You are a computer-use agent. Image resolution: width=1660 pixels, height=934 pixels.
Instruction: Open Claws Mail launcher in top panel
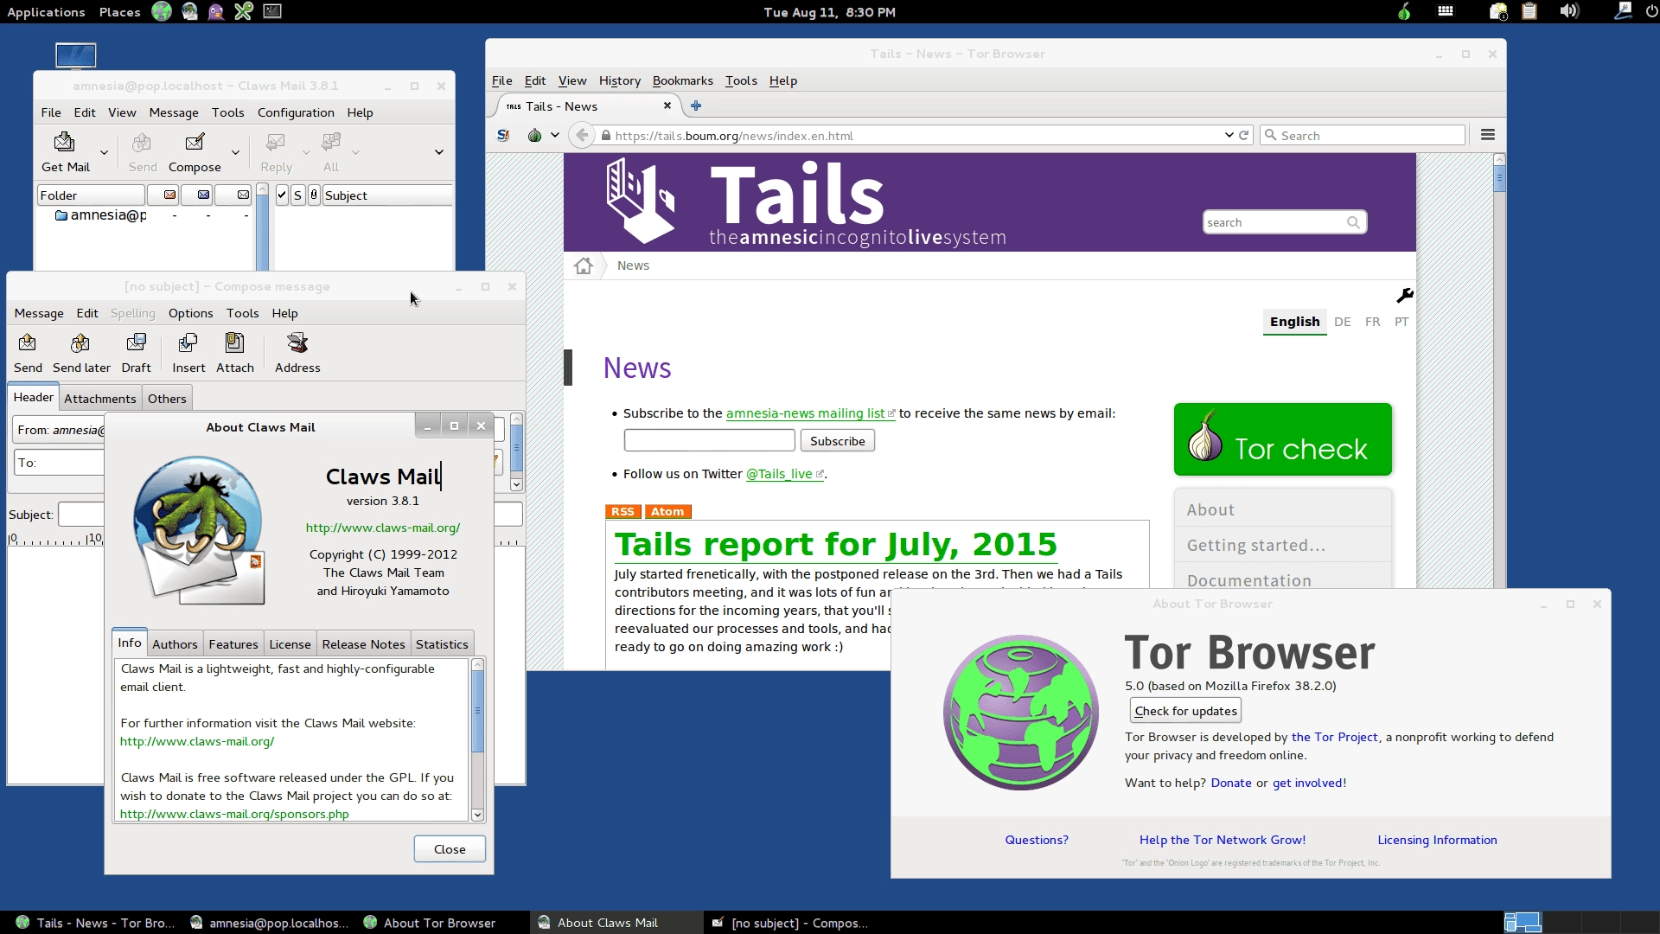coord(189,11)
